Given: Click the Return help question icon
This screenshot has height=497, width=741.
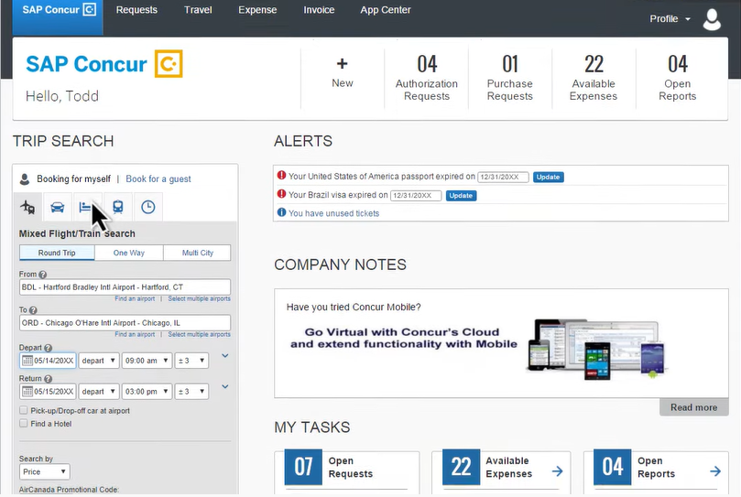Looking at the screenshot, I should [48, 379].
